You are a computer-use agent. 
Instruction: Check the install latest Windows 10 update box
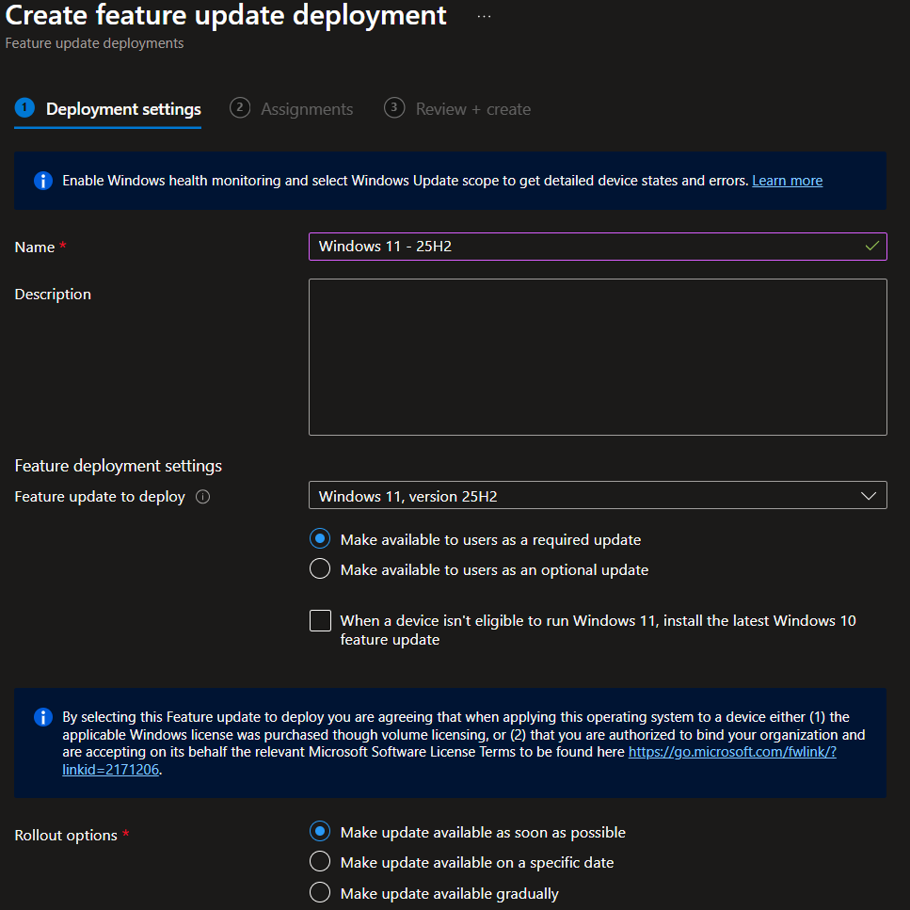[x=320, y=620]
